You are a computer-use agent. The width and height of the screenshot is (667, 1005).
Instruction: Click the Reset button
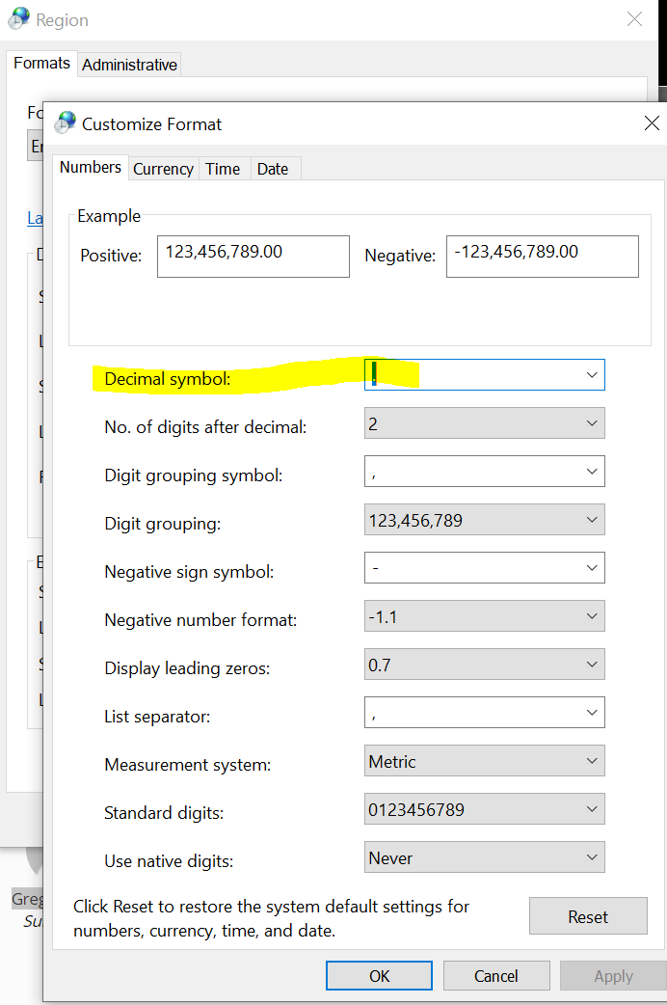[588, 916]
